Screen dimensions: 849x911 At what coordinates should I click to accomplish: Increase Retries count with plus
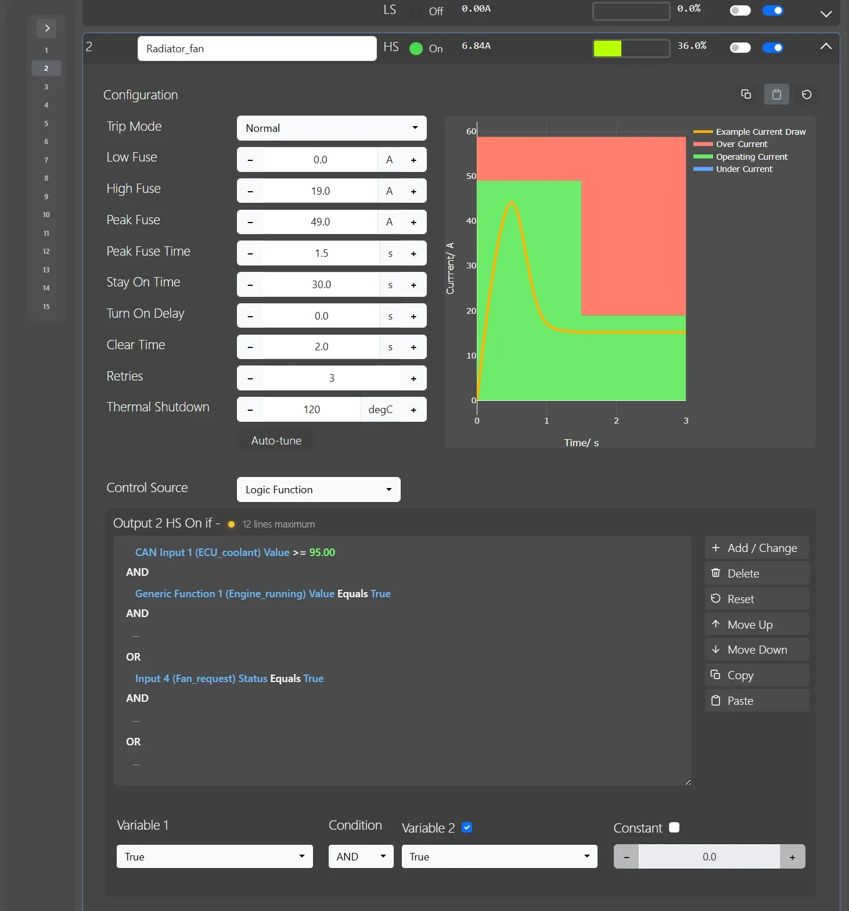413,378
